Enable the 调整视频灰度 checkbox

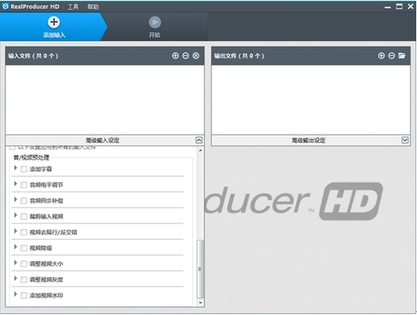[24, 280]
